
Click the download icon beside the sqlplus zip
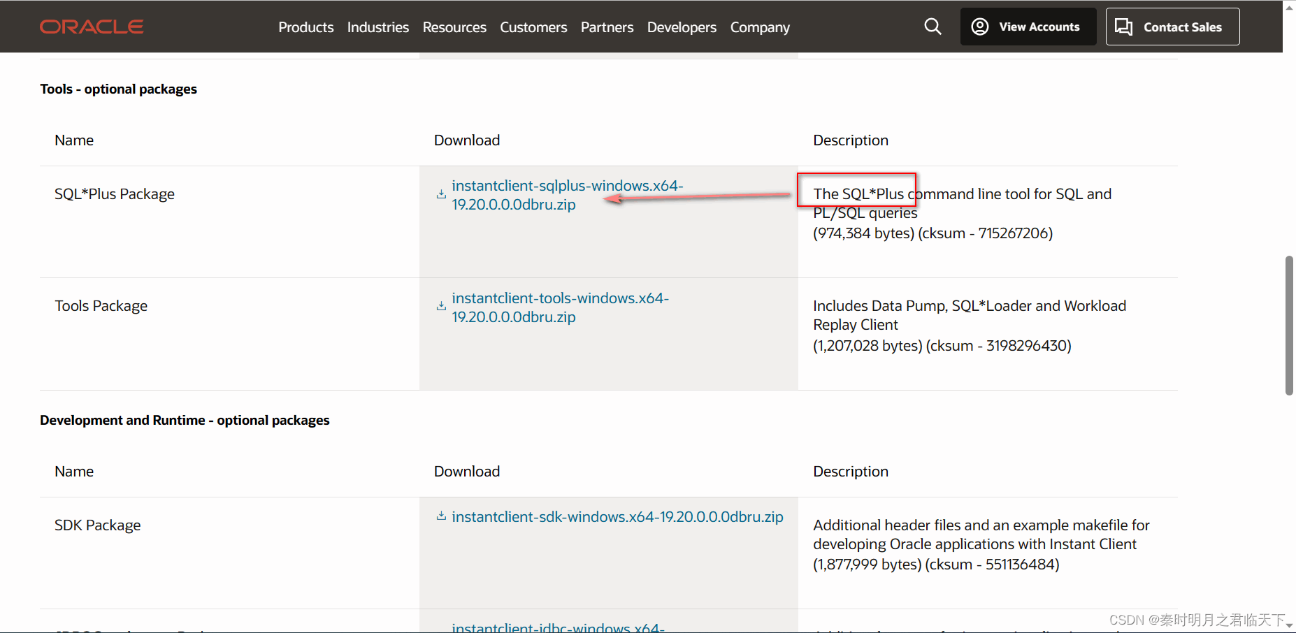(441, 195)
